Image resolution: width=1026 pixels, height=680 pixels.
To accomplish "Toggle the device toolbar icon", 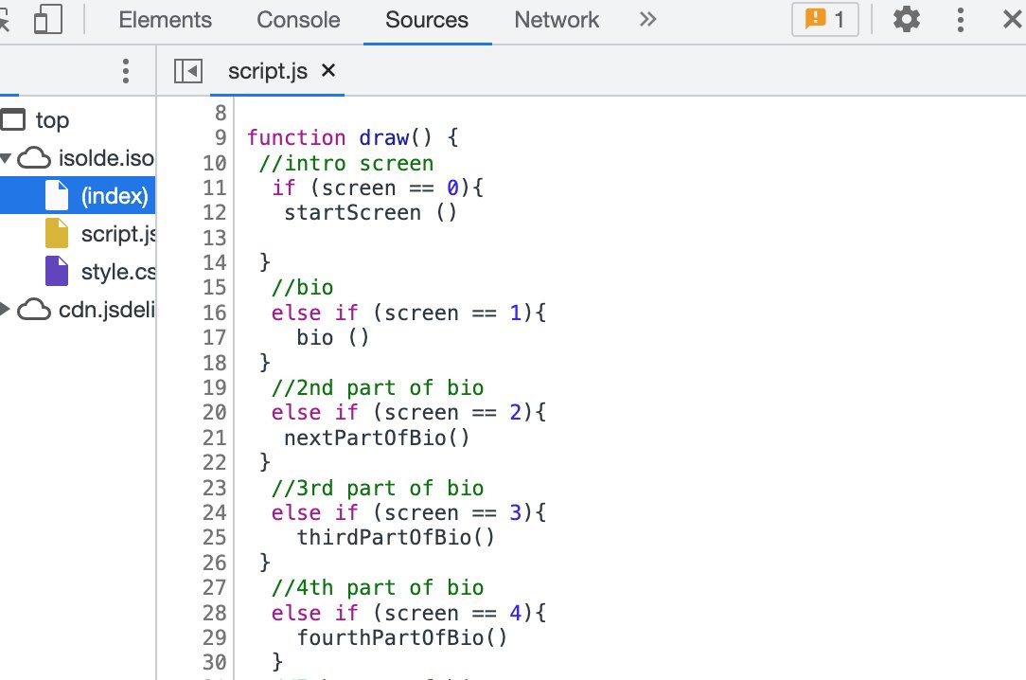I will coord(47,19).
